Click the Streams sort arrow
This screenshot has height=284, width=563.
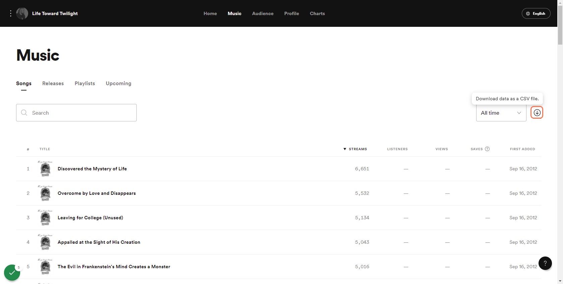[x=345, y=149]
